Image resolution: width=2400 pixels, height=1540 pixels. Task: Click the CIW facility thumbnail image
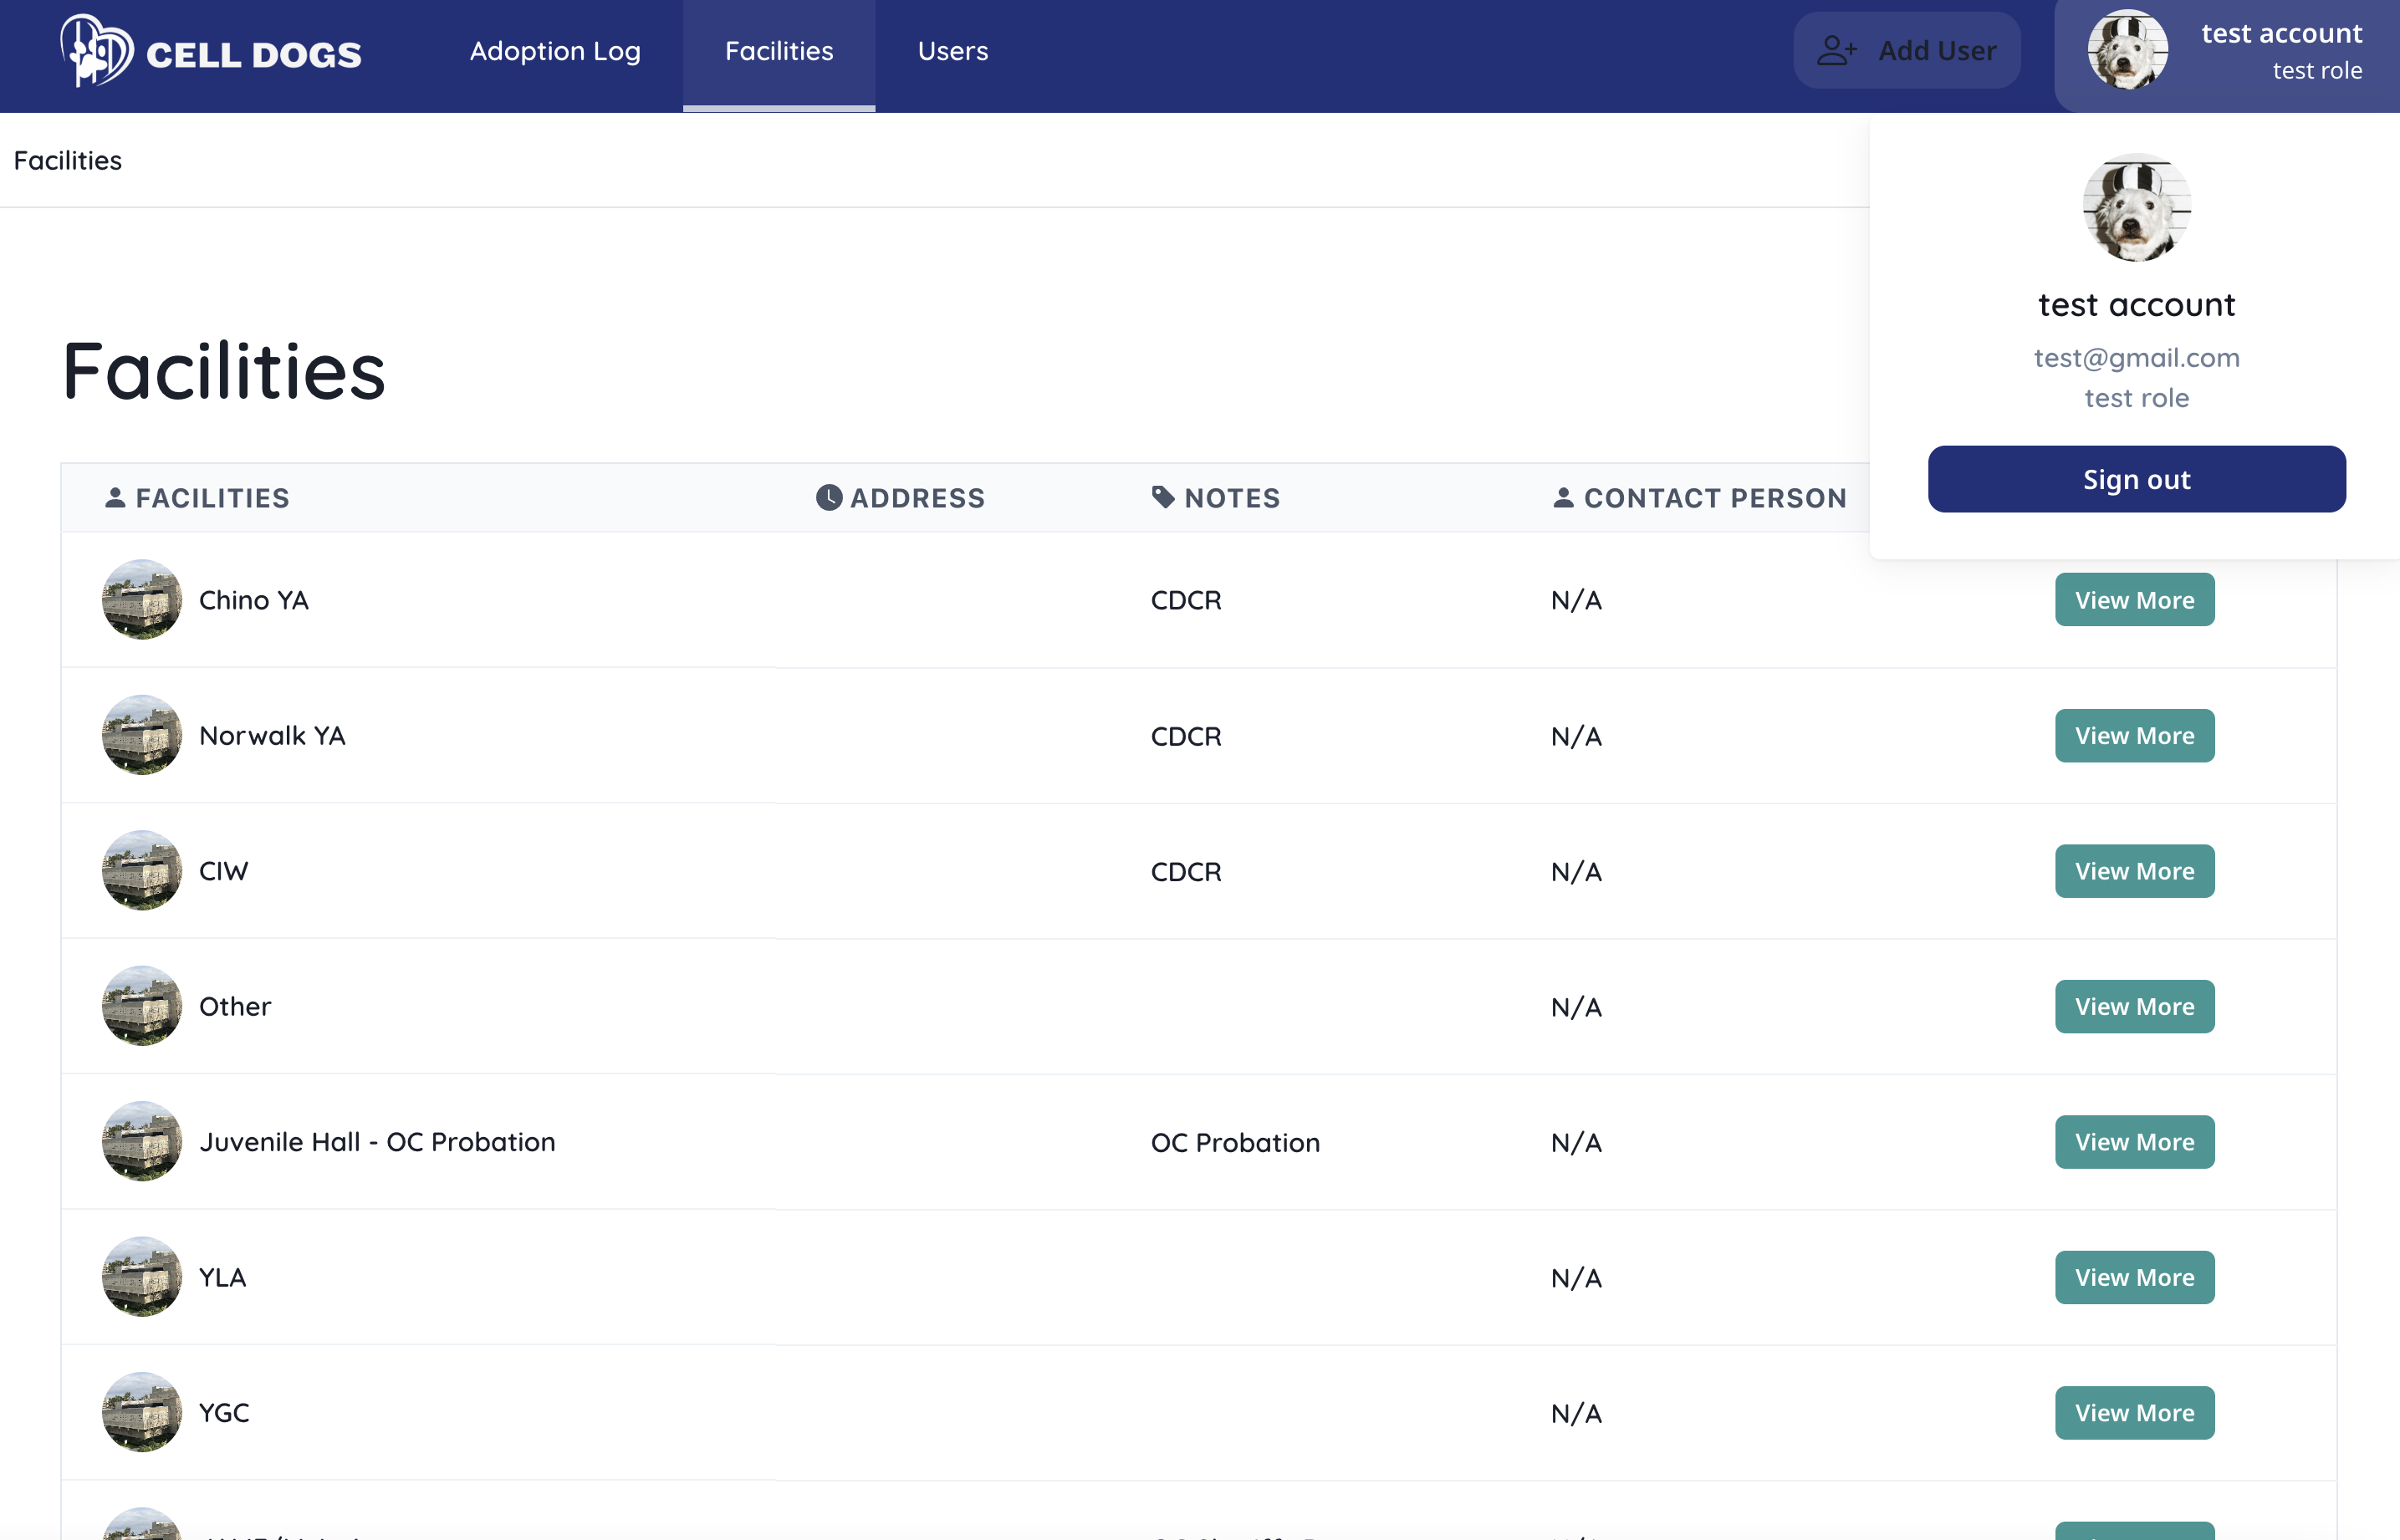tap(142, 870)
